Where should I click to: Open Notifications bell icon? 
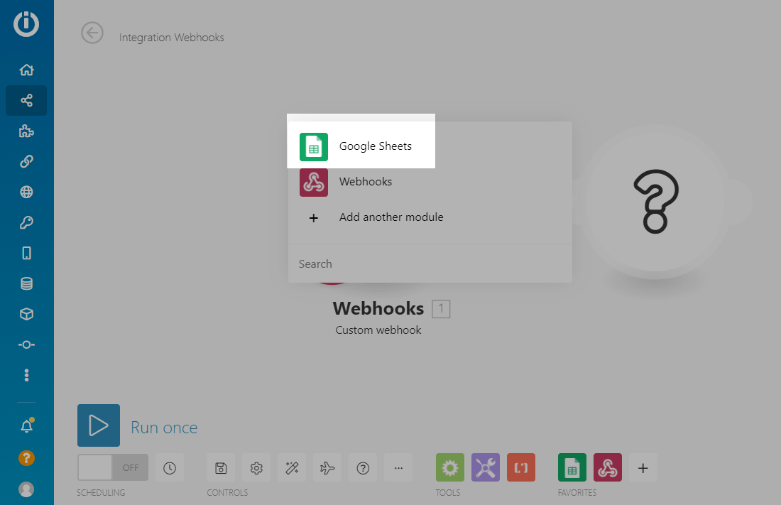[26, 426]
